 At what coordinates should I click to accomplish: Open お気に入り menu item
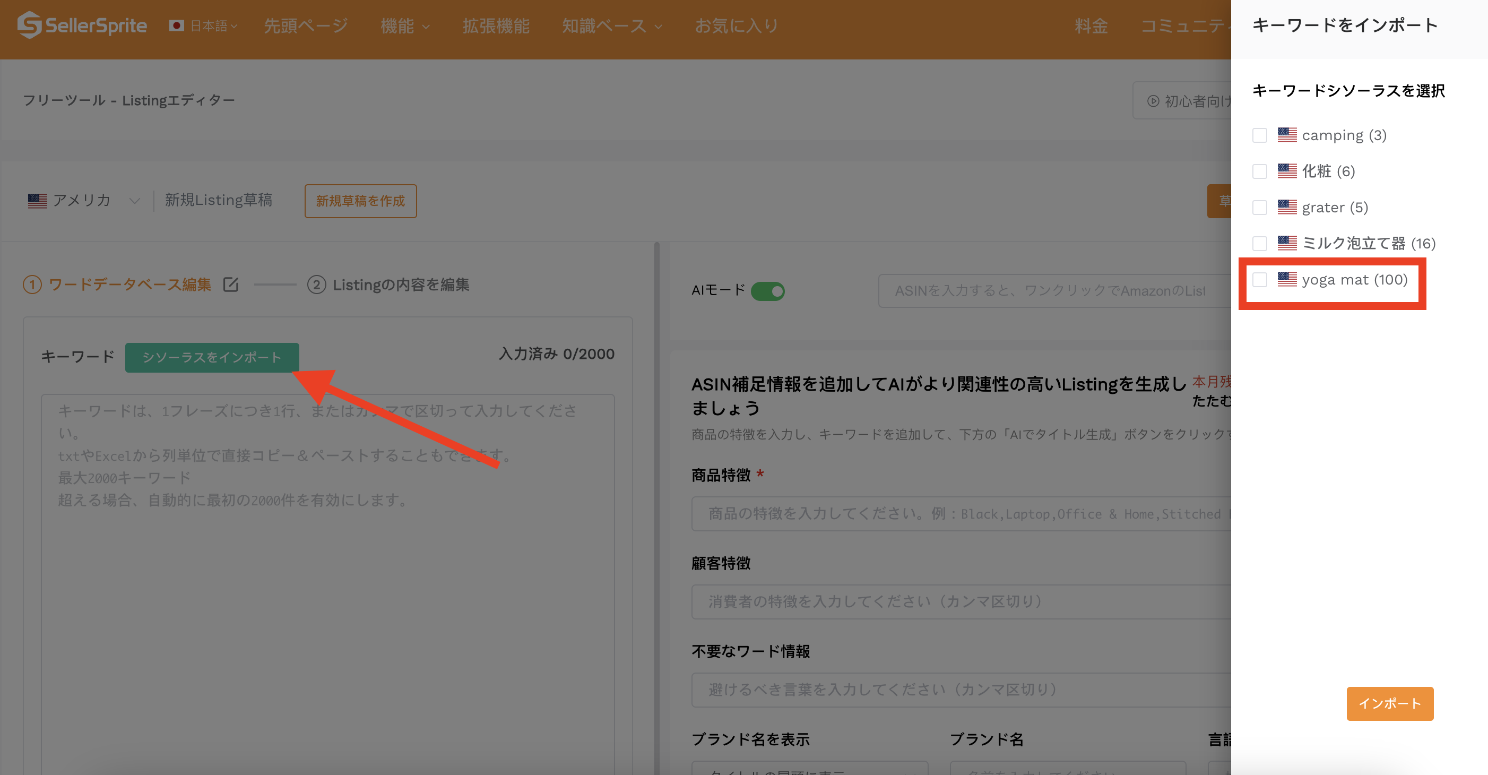coord(737,25)
